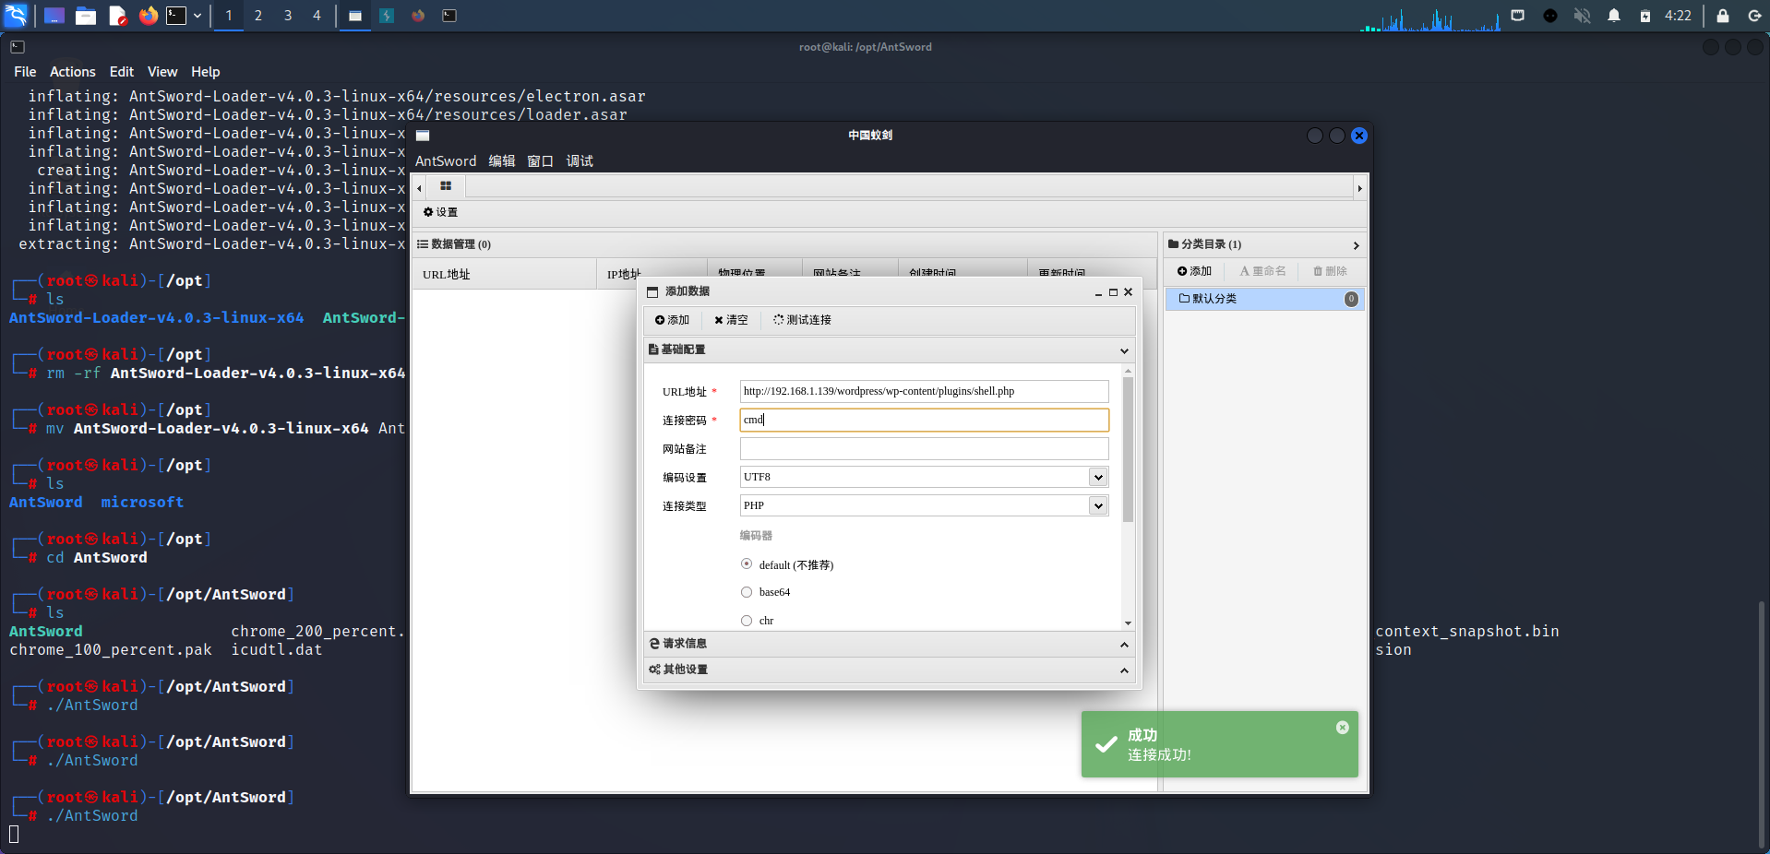
Task: Maximize the 添加数据 dialog
Action: point(1113,292)
